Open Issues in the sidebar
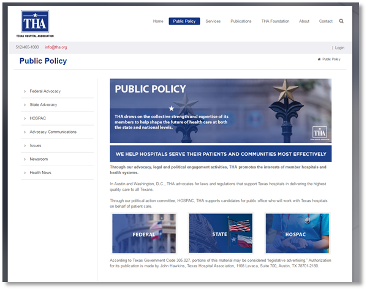This screenshot has height=290, width=367. (x=36, y=145)
